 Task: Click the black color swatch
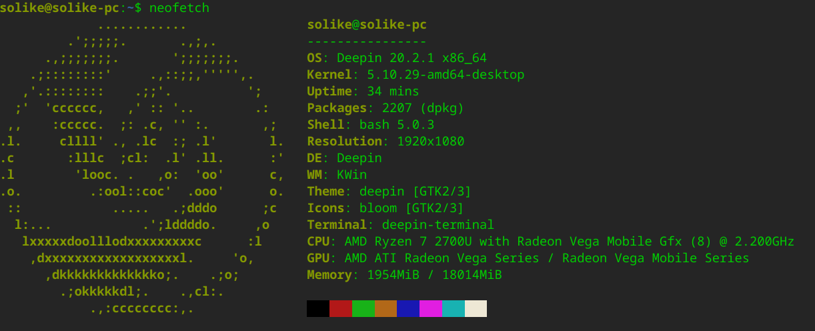point(318,308)
